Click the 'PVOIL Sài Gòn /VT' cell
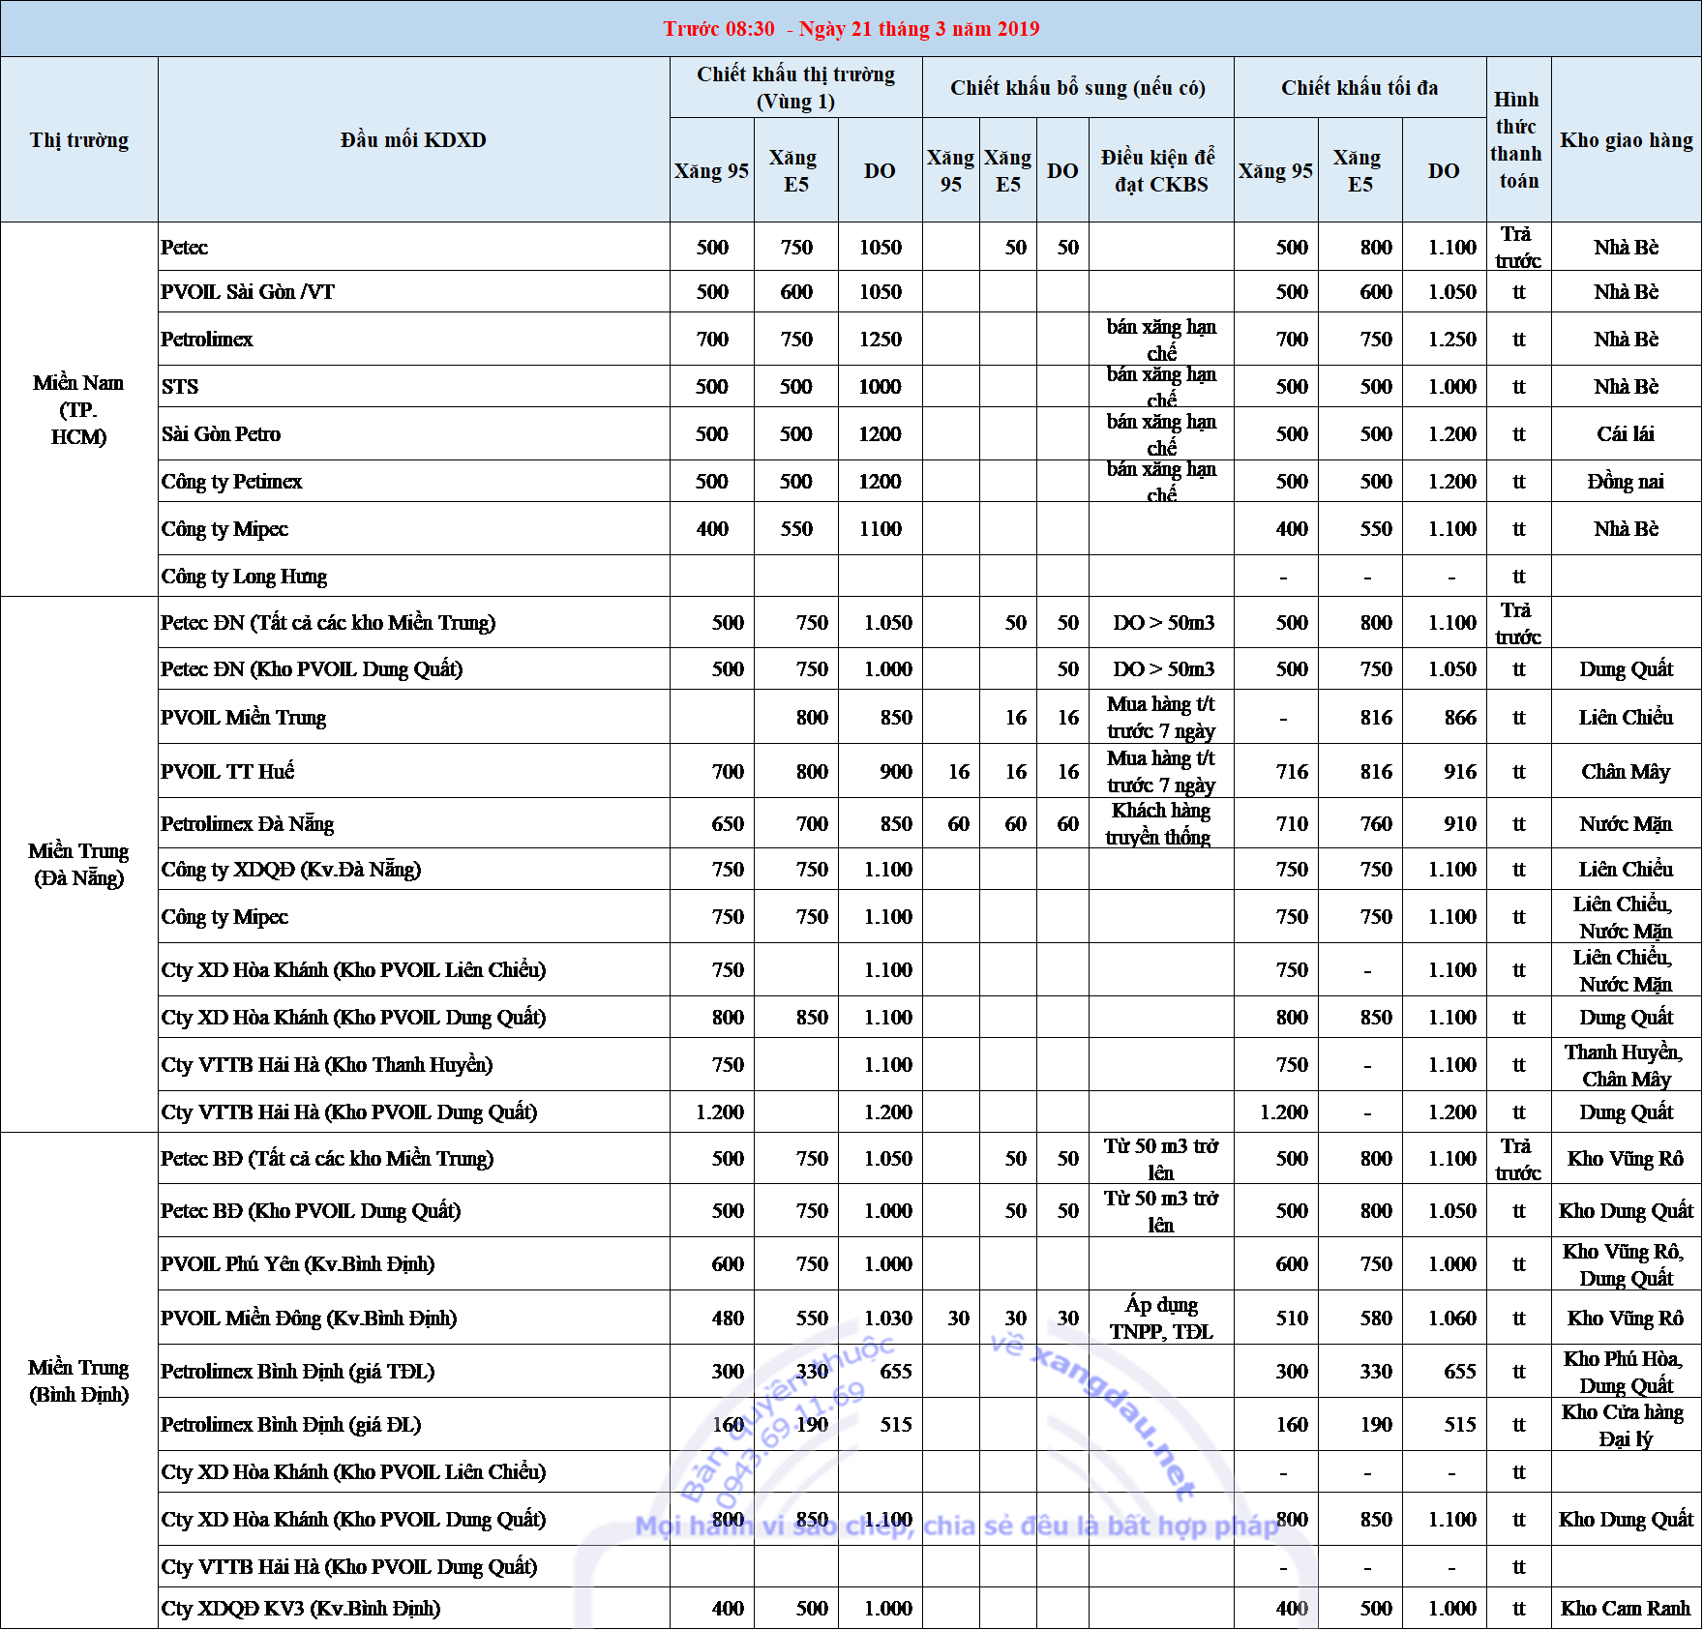The image size is (1703, 1630). pyautogui.click(x=413, y=291)
